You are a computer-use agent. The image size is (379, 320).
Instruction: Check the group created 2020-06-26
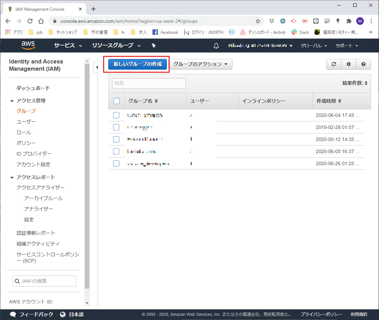click(x=116, y=164)
